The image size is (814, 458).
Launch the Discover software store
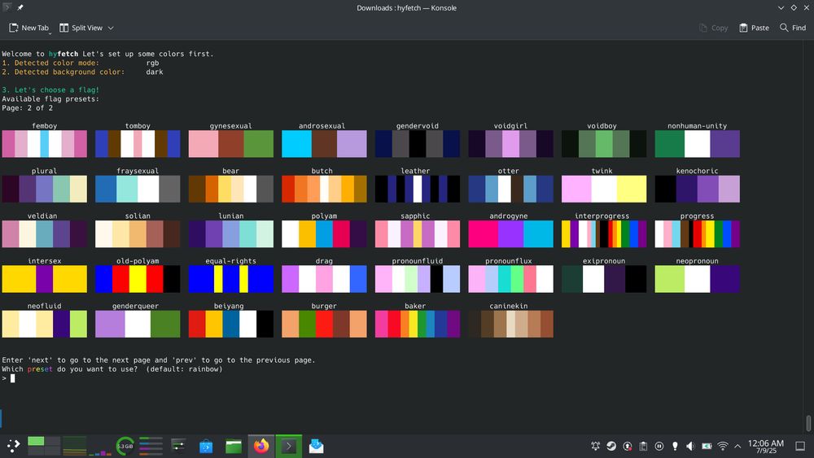pyautogui.click(x=206, y=446)
